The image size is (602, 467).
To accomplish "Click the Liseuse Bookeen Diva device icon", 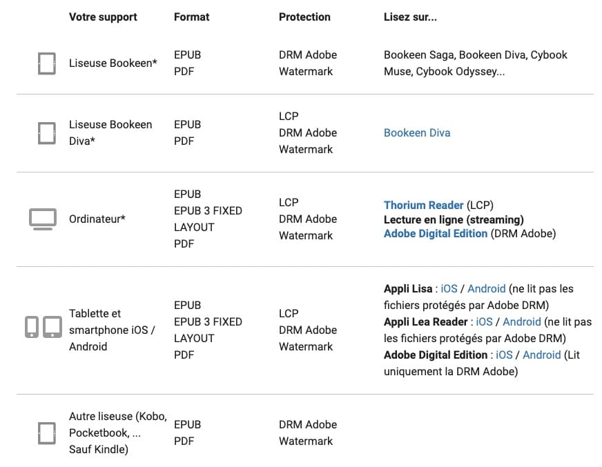I will click(x=47, y=133).
